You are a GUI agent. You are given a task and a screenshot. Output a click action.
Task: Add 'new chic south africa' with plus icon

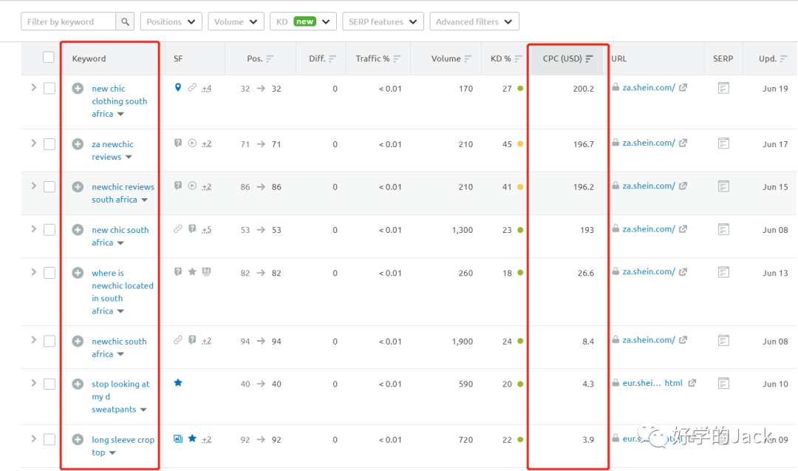78,230
